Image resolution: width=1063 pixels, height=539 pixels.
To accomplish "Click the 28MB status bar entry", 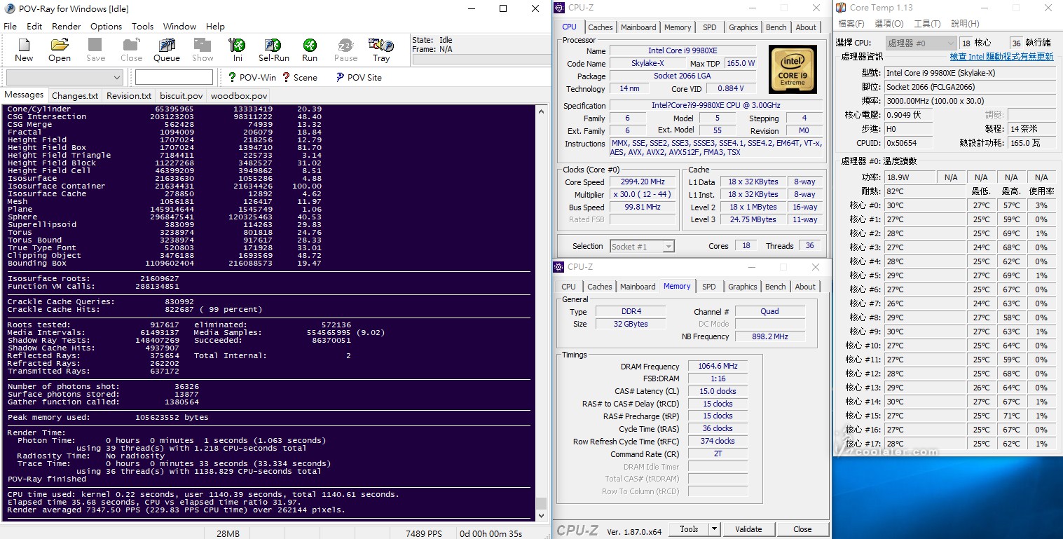I will click(x=228, y=533).
